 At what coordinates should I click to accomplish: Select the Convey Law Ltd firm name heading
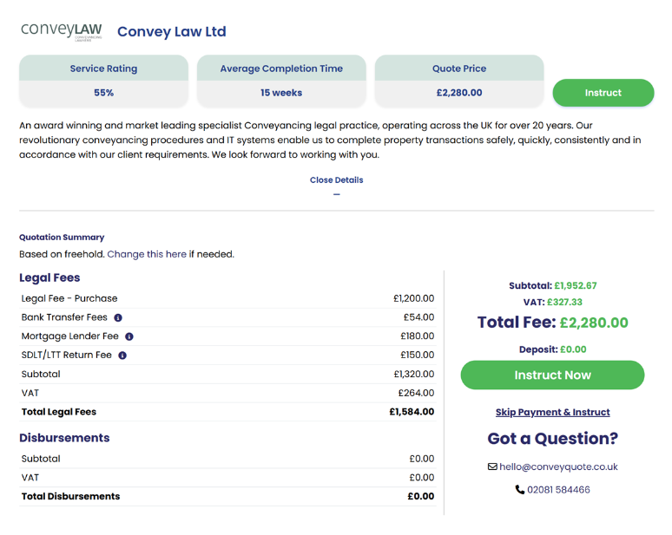(171, 32)
